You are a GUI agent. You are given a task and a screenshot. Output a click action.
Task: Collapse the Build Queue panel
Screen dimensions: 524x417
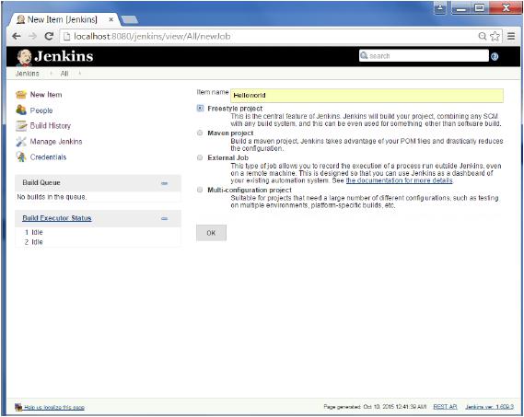coord(164,183)
